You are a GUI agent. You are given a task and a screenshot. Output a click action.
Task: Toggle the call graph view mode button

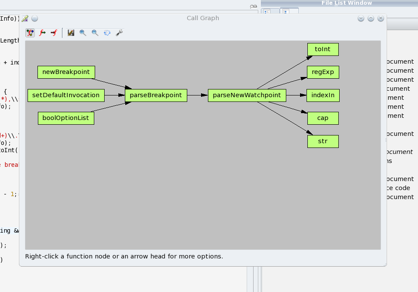coord(30,33)
